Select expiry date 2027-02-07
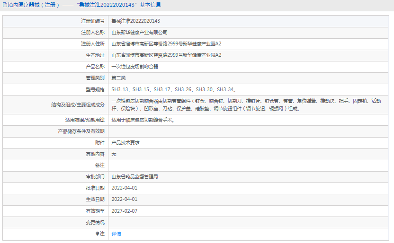Screen dimensions: 394x243 (125, 211)
